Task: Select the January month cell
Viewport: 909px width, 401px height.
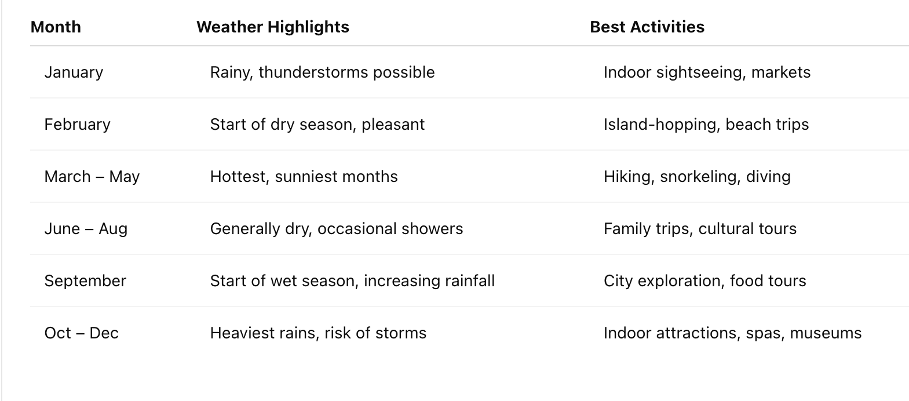Action: coord(74,72)
